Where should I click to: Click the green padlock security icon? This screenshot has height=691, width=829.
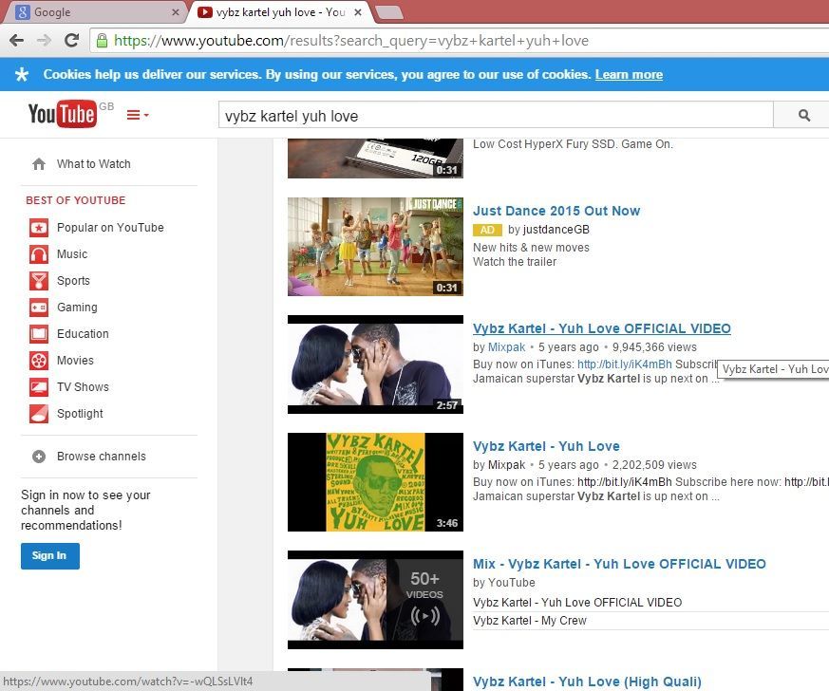click(x=102, y=41)
